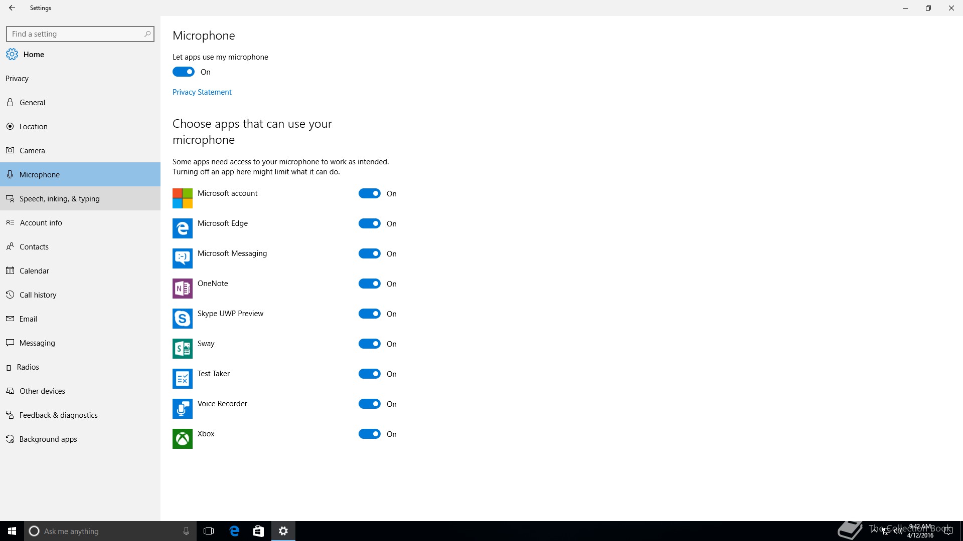The height and width of the screenshot is (541, 963).
Task: Open the network icon in system tray
Action: point(886,531)
